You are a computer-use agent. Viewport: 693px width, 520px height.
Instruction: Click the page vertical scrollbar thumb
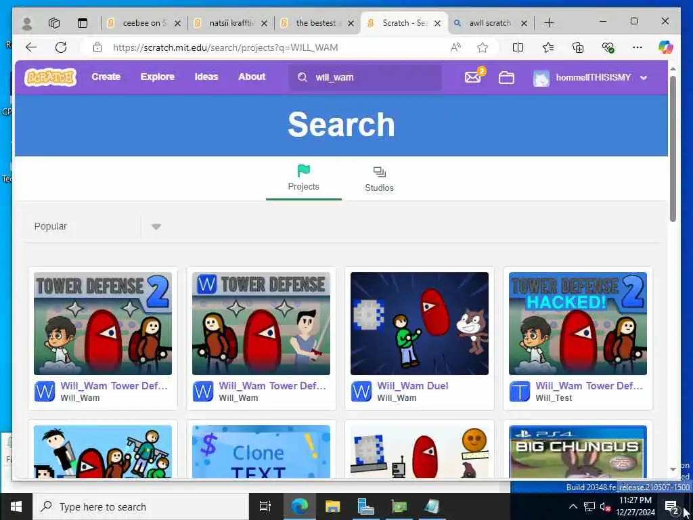point(673,148)
